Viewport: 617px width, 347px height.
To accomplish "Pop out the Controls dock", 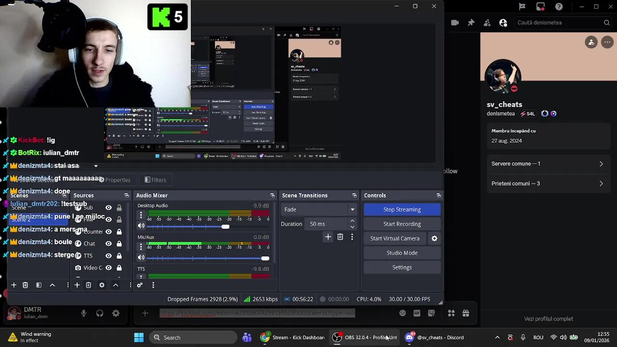I will (439, 196).
